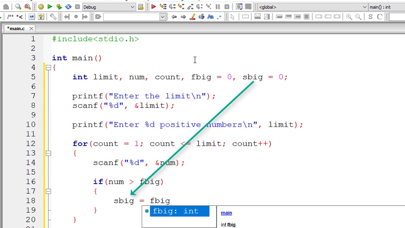Open the main link in the tooltip
This screenshot has width=405, height=228.
coord(226,213)
